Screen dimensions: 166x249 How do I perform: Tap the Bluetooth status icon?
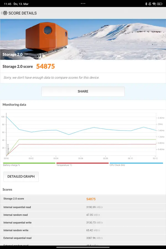coord(146,4)
